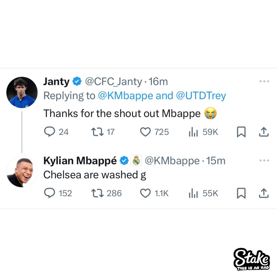Reply to Janty's tweet via comment icon

click(50, 132)
